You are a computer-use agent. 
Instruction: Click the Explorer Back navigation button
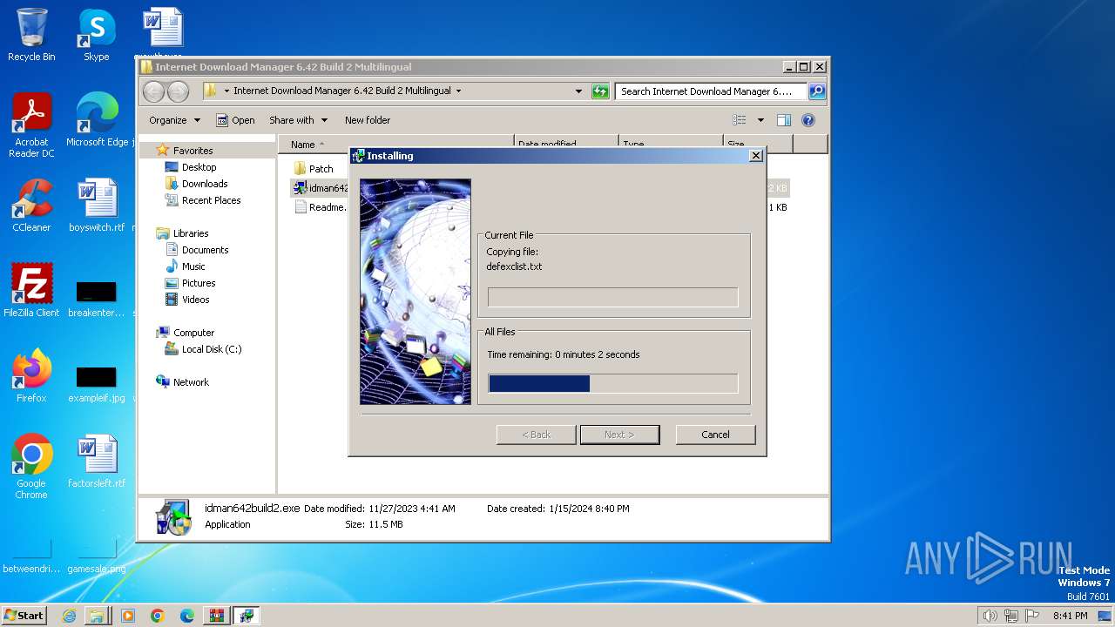click(x=153, y=91)
